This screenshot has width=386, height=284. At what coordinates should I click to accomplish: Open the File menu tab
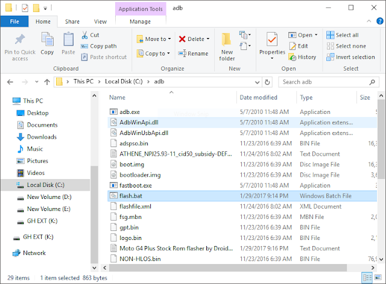tap(14, 22)
